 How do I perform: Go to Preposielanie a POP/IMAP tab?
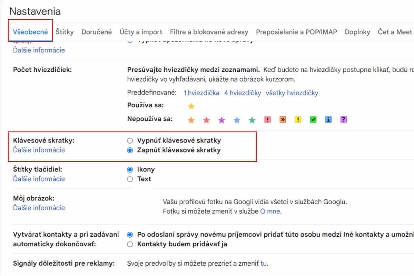[296, 32]
